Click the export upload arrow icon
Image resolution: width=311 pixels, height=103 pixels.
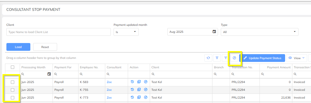226,58
